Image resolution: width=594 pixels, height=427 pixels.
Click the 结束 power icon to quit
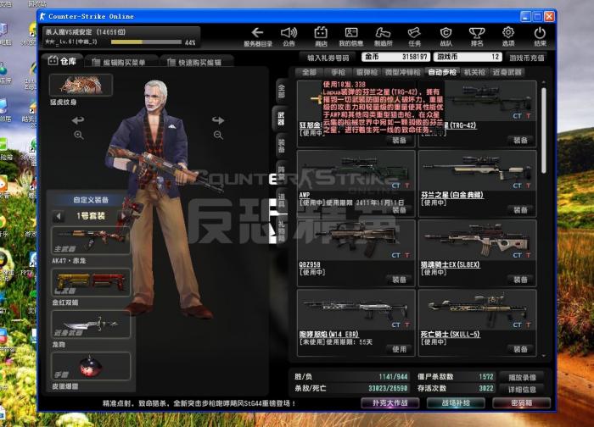540,37
